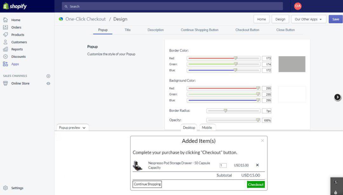Image resolution: width=343 pixels, height=195 pixels.
Task: Click the app Home button
Action: pos(261,19)
